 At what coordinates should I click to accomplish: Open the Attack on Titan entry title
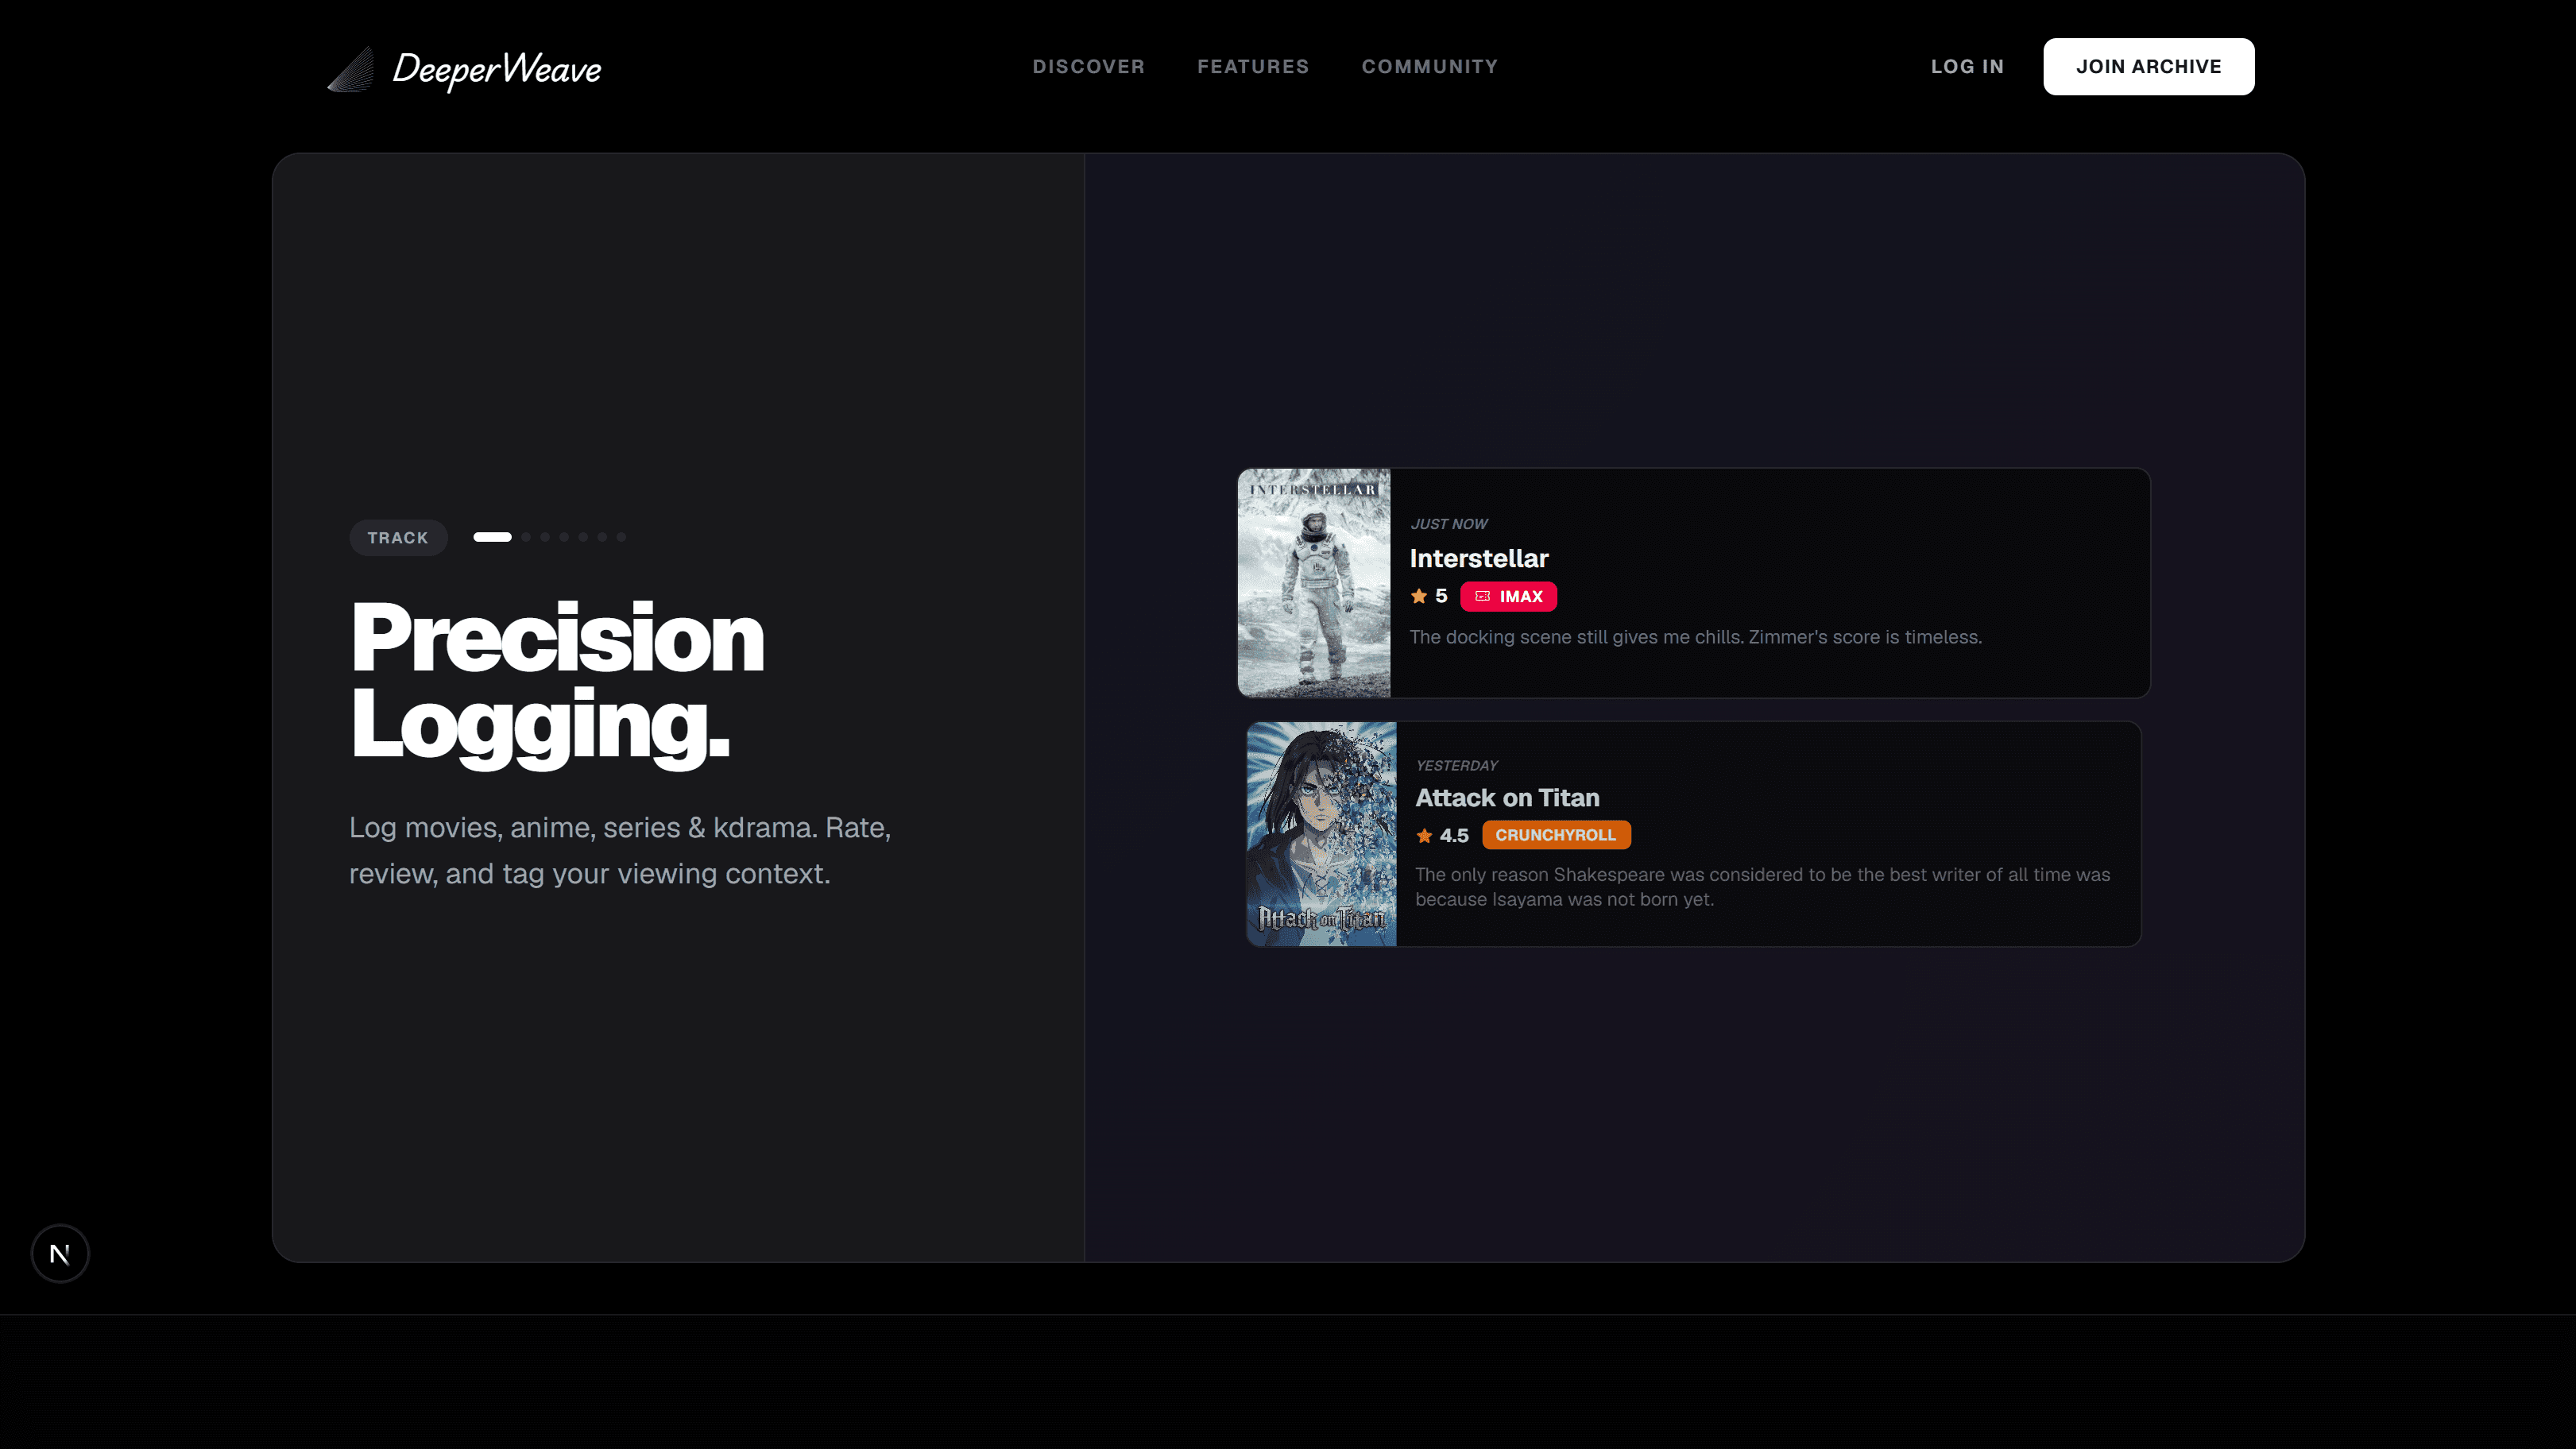[x=1507, y=798]
